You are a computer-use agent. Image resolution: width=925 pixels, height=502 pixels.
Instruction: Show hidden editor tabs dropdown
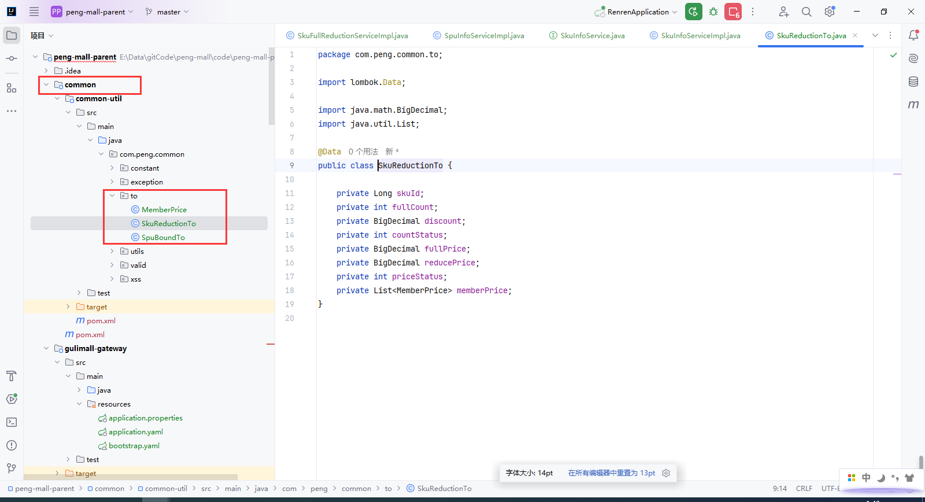coord(875,35)
